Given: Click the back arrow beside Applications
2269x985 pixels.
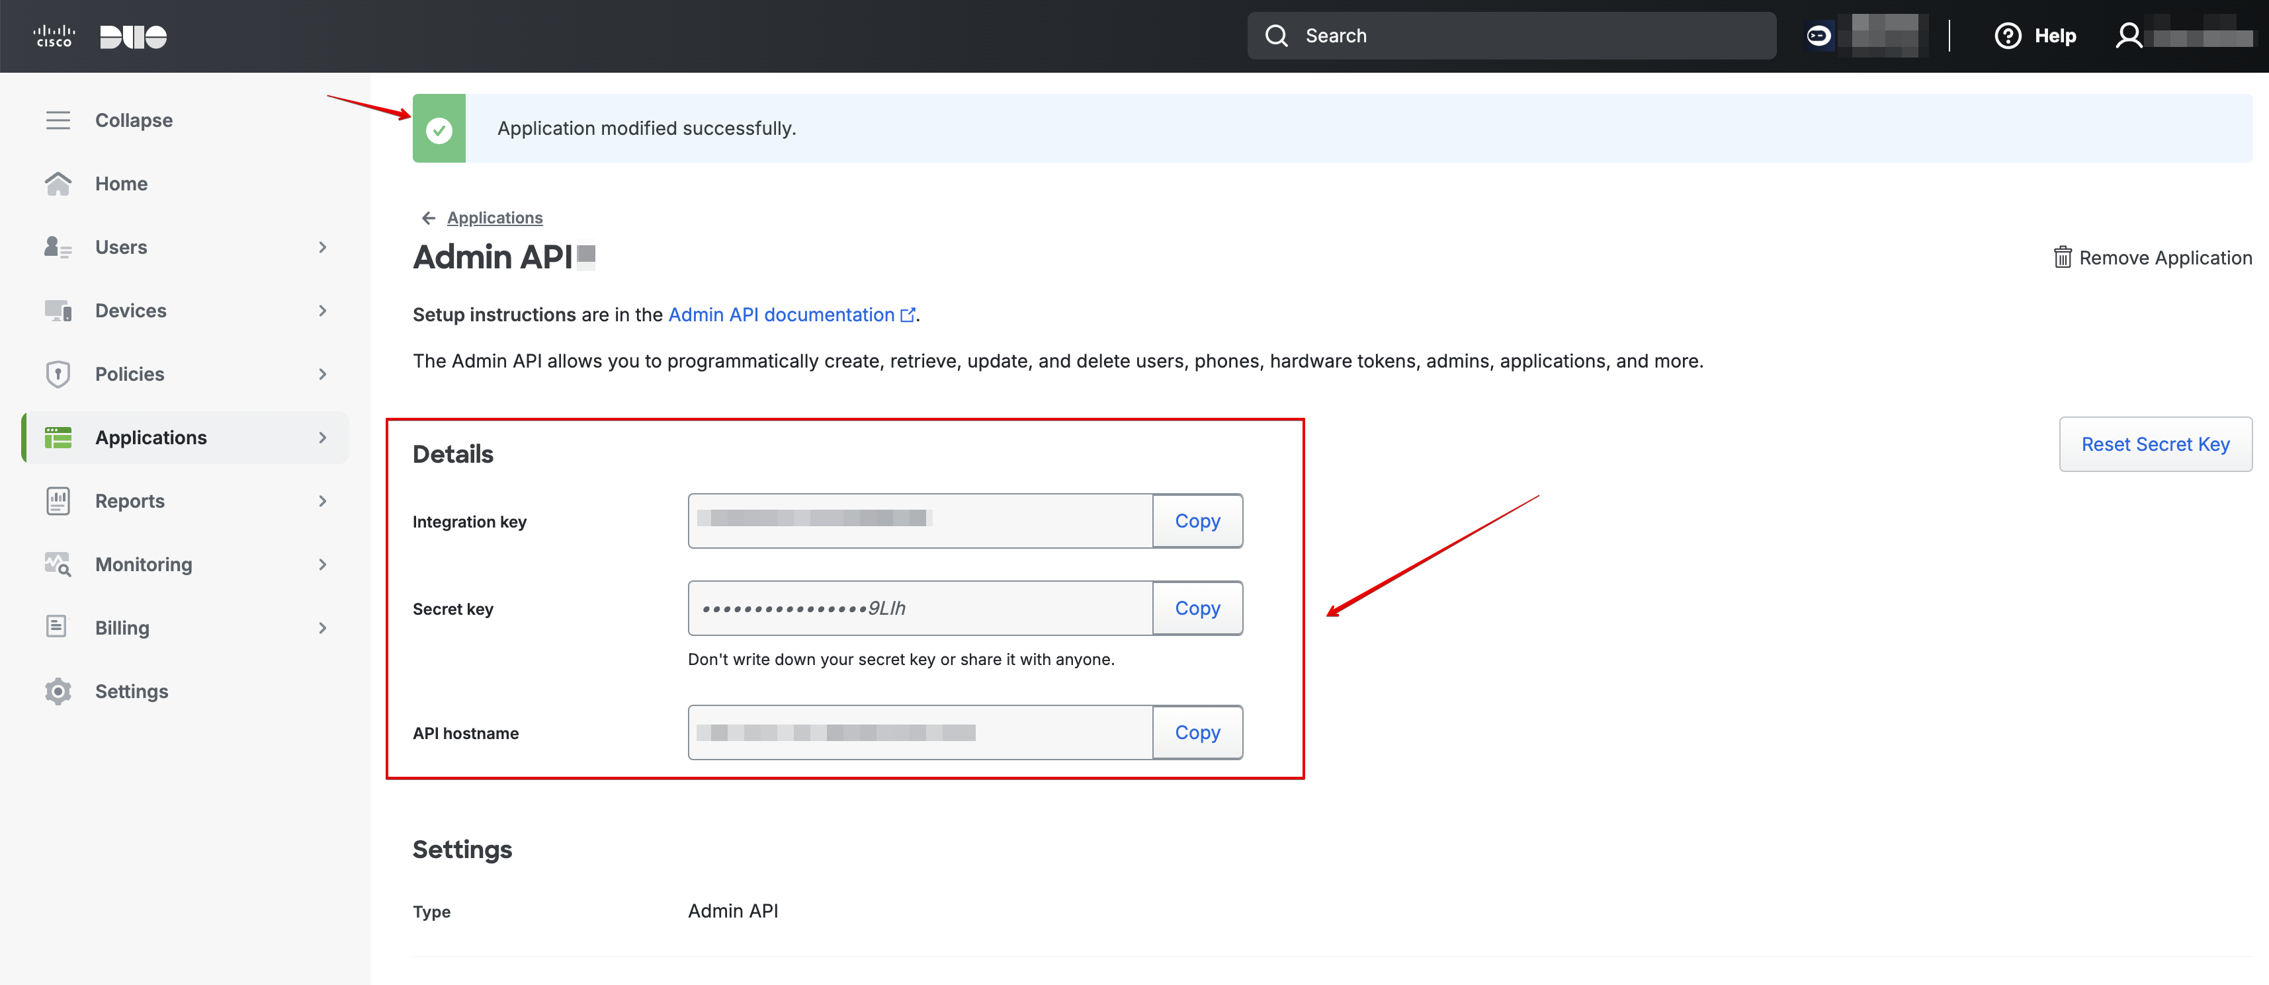Looking at the screenshot, I should tap(428, 218).
